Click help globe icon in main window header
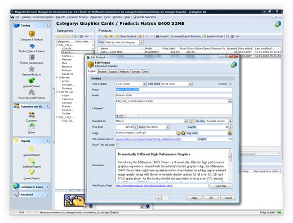The height and width of the screenshot is (223, 293). point(278,24)
